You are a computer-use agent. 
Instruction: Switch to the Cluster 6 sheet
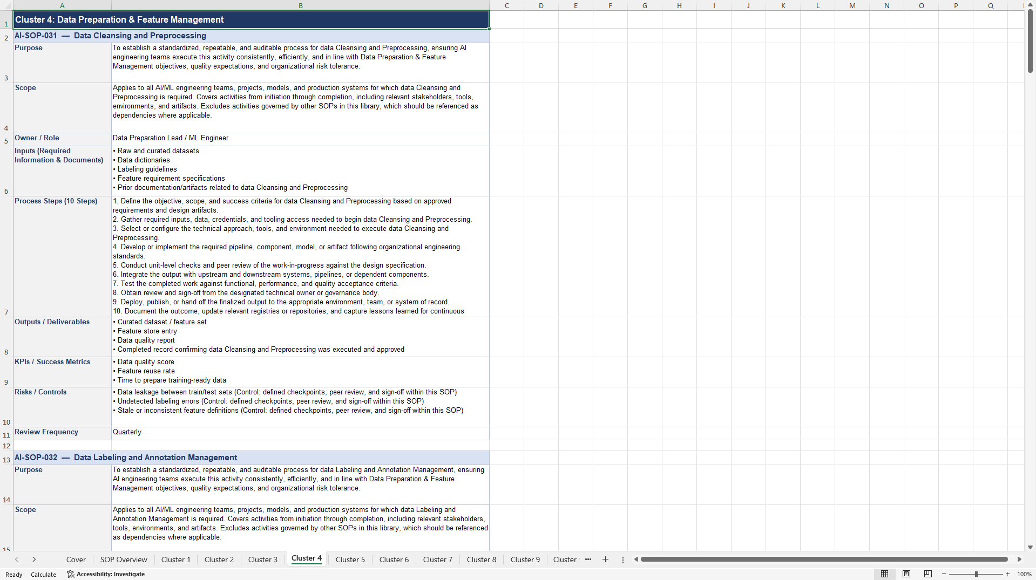click(394, 559)
